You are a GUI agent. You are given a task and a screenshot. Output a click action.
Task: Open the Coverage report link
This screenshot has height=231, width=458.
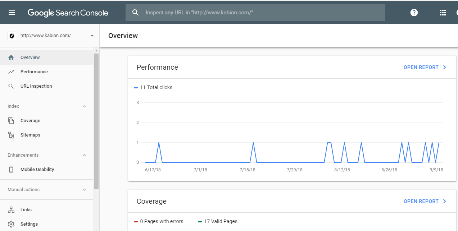click(425, 201)
